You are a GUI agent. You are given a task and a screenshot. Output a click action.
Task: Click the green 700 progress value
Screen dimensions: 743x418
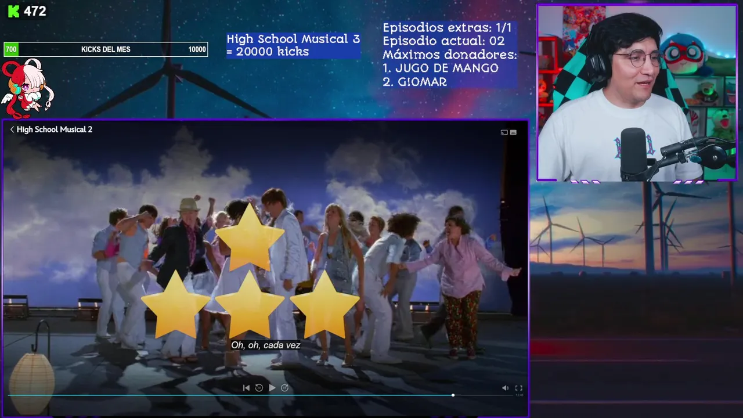(x=10, y=49)
